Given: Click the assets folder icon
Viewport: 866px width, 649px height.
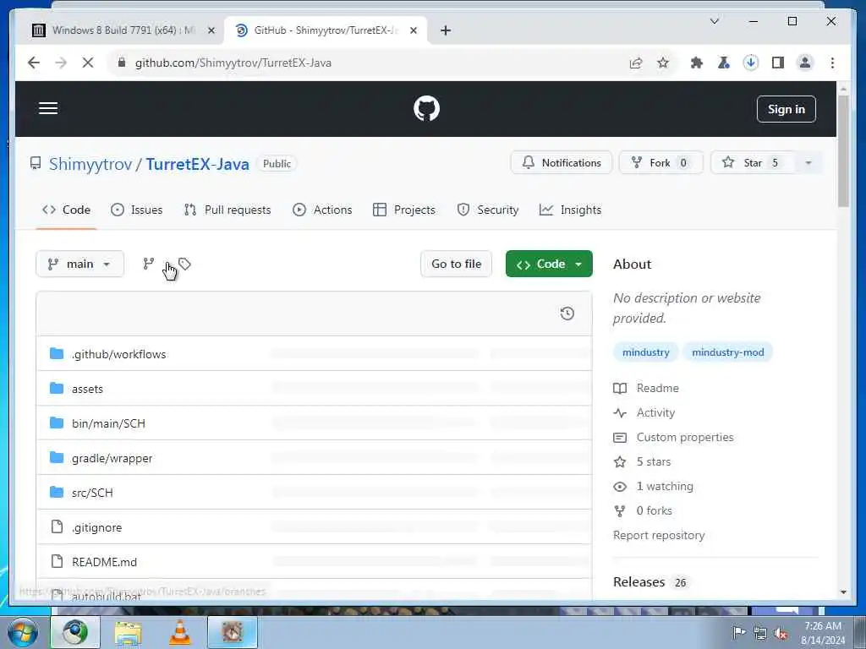Looking at the screenshot, I should [57, 388].
